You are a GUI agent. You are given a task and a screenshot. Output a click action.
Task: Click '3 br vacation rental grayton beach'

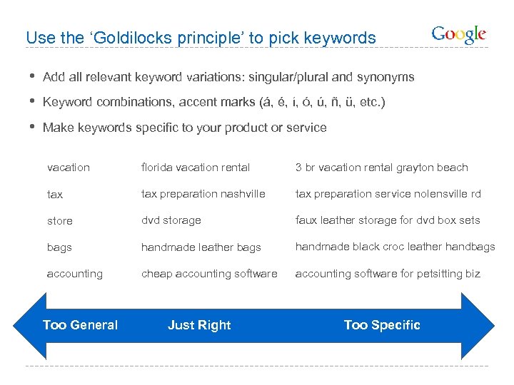(382, 168)
